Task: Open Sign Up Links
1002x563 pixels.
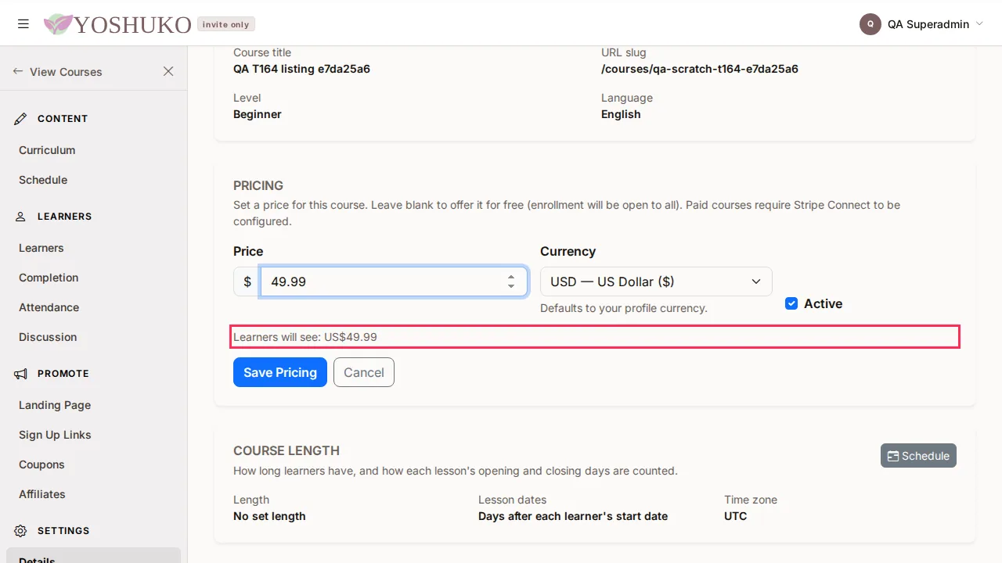Action: coord(55,435)
